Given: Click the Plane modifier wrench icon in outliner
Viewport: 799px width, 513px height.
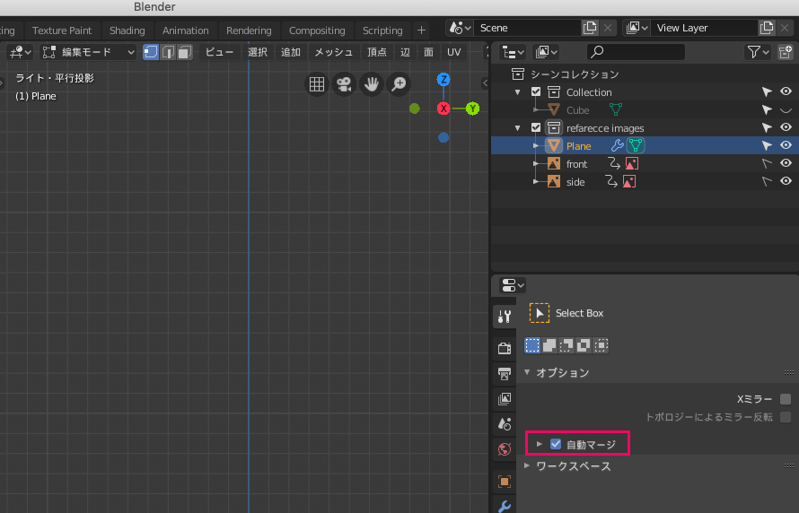Looking at the screenshot, I should tap(617, 146).
